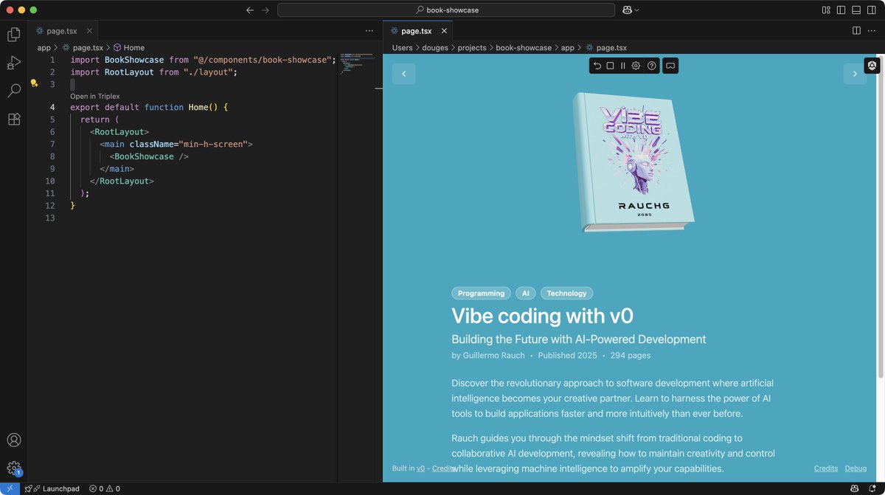This screenshot has height=495, width=885.
Task: Open the 'Debug' link at bottom right
Action: [855, 468]
